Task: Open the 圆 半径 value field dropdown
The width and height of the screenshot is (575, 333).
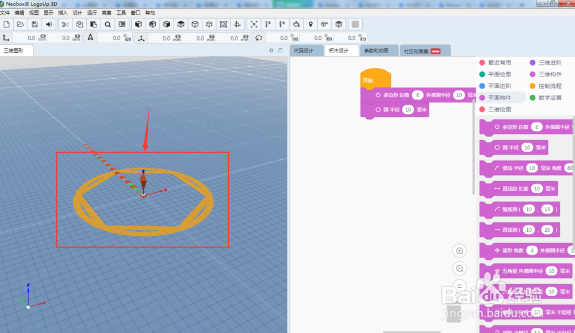Action: 408,109
